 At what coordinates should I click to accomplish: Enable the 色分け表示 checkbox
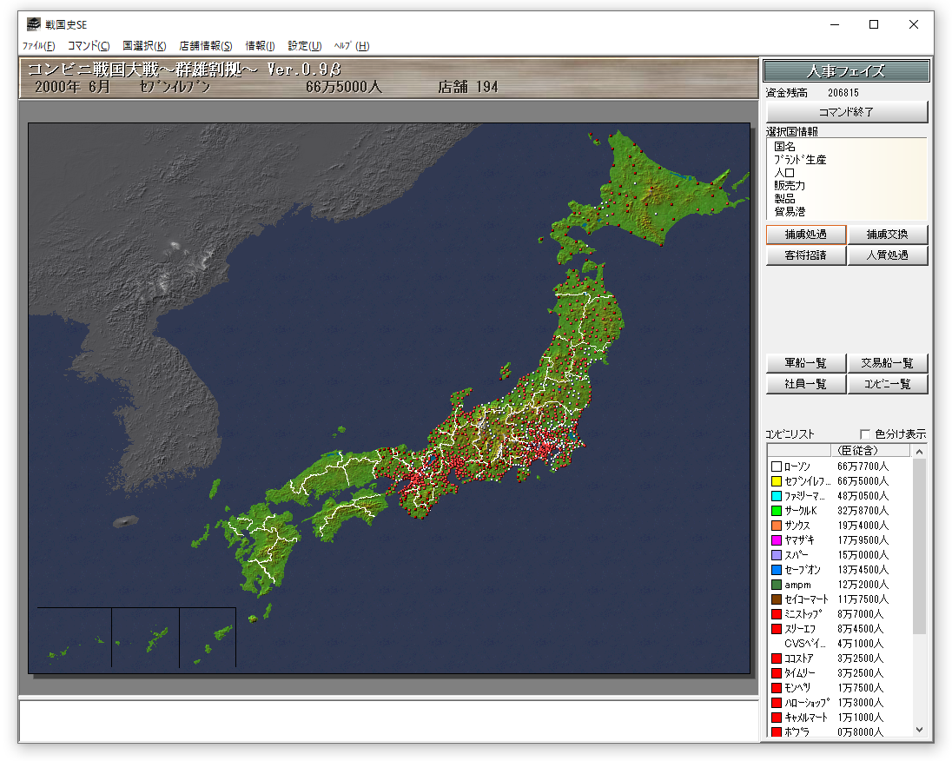coord(865,434)
